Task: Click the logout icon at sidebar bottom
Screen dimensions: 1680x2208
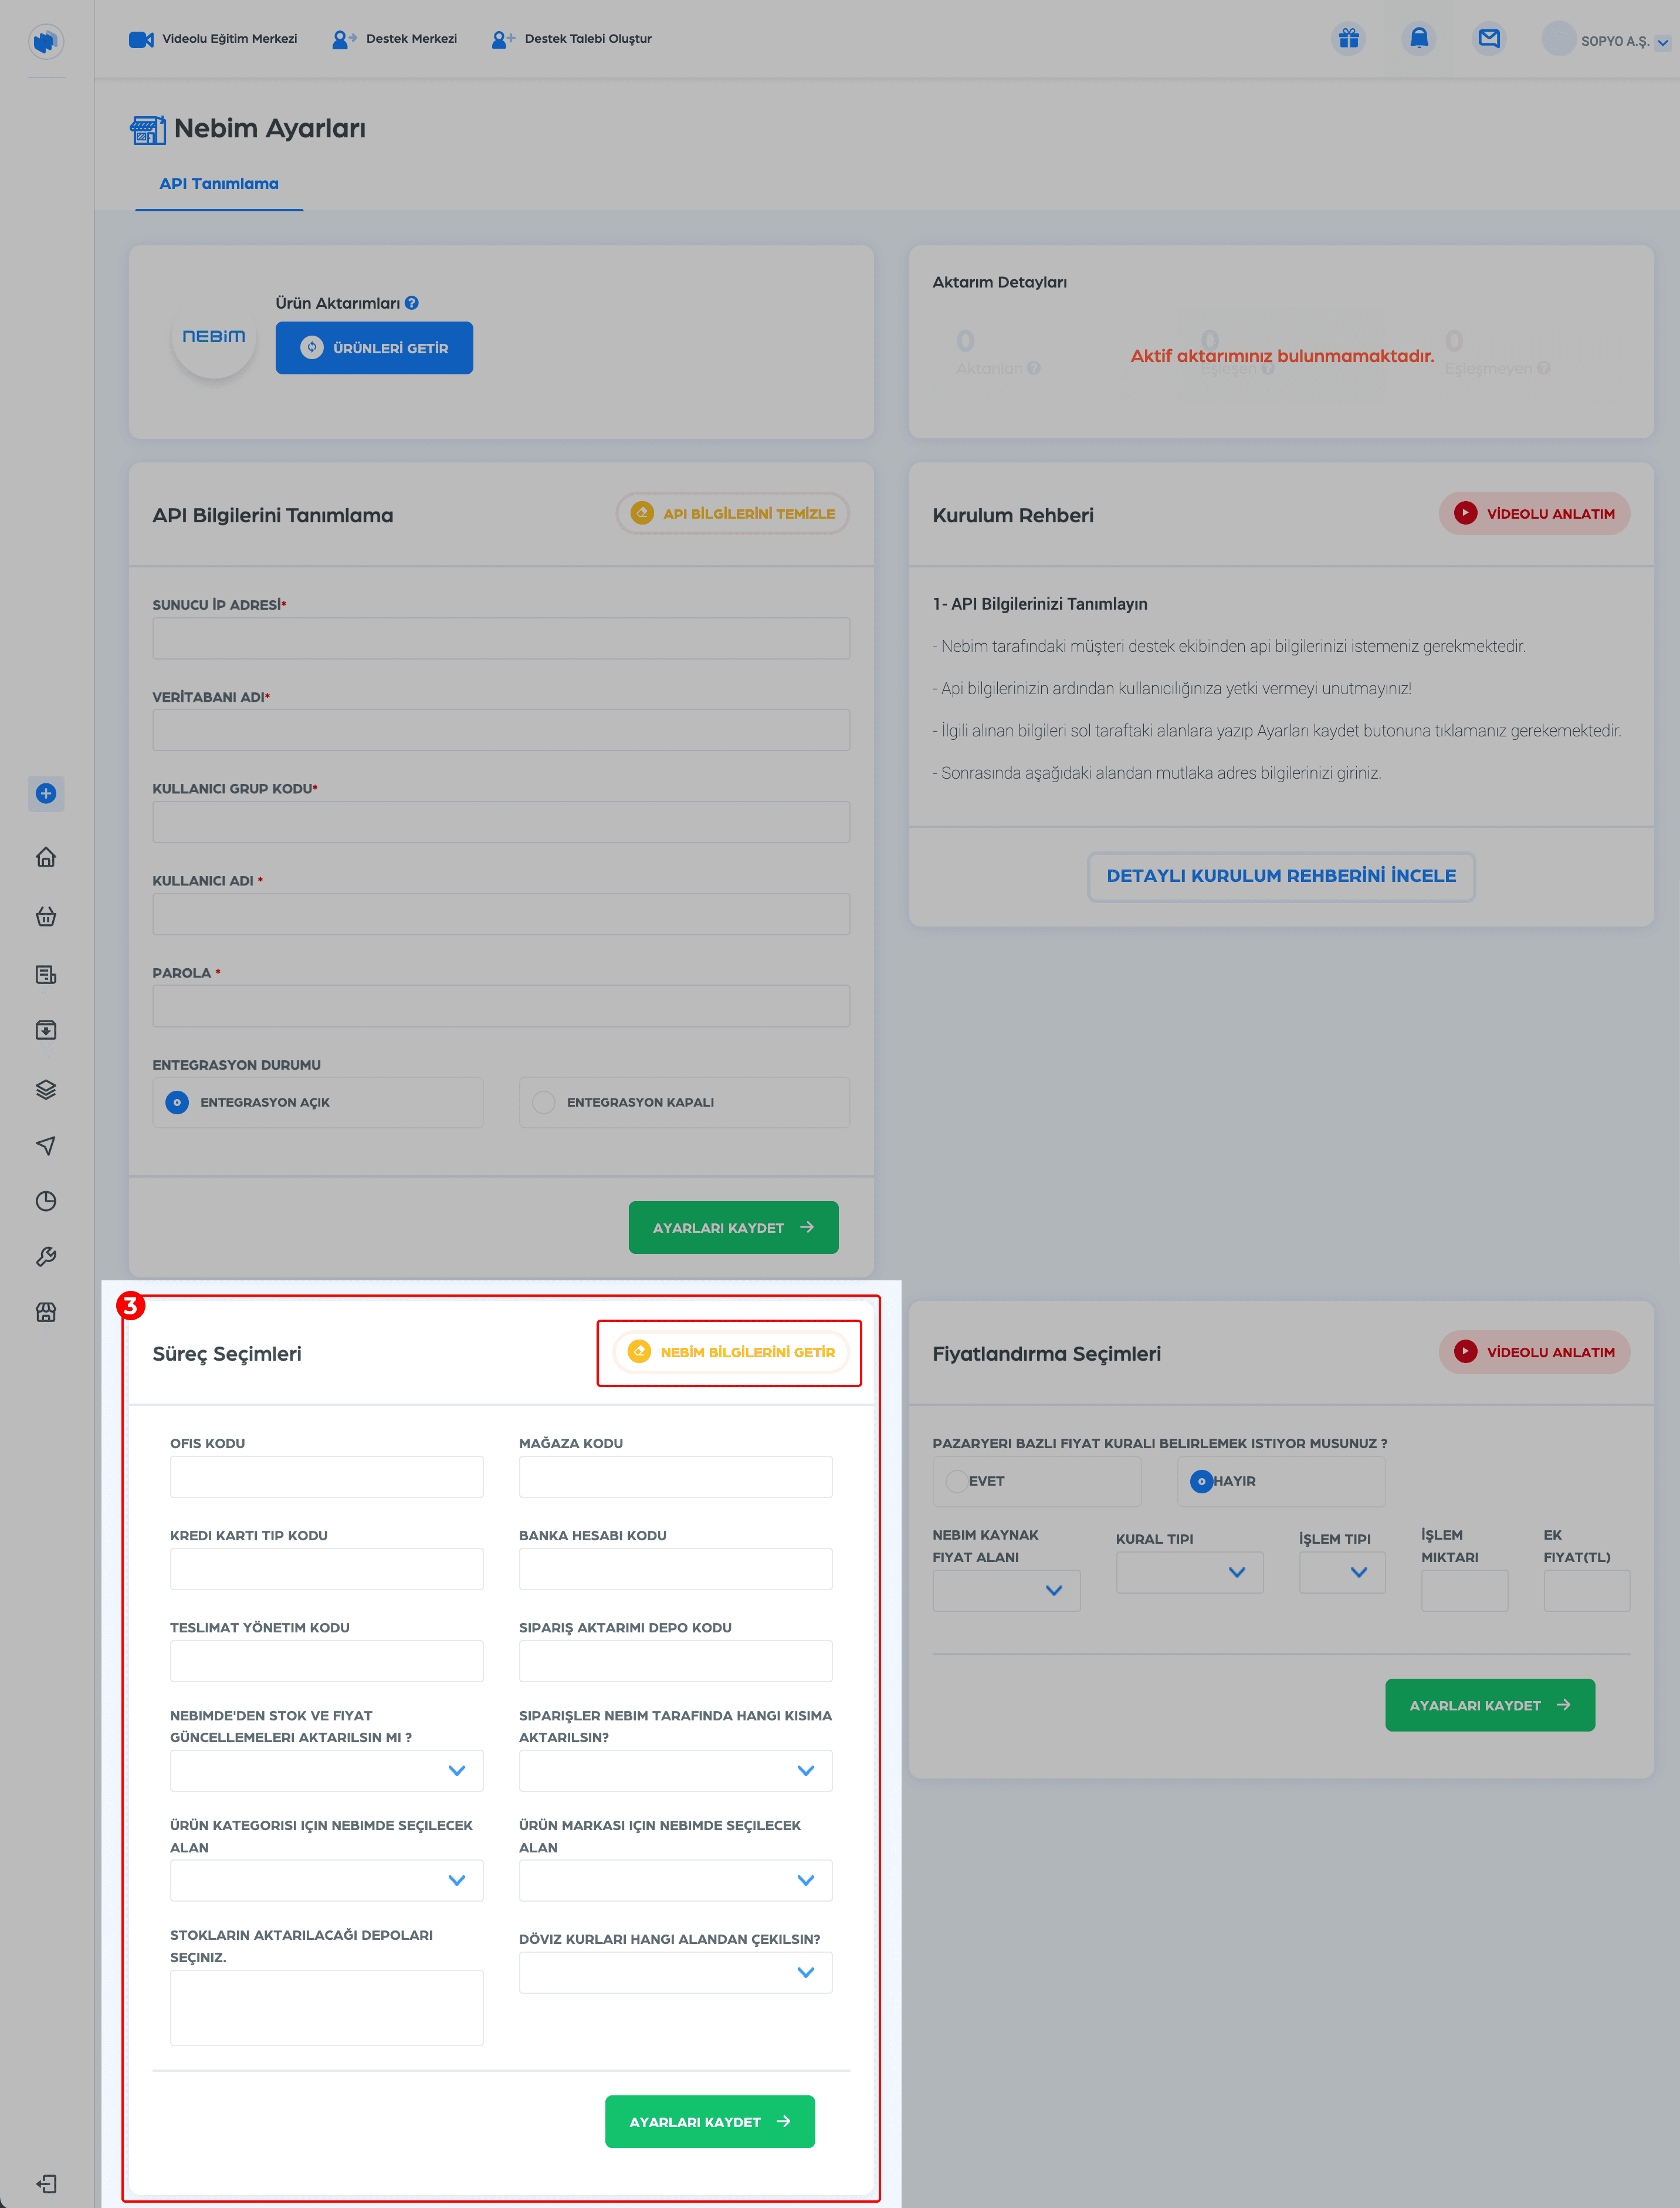Action: 46,2183
